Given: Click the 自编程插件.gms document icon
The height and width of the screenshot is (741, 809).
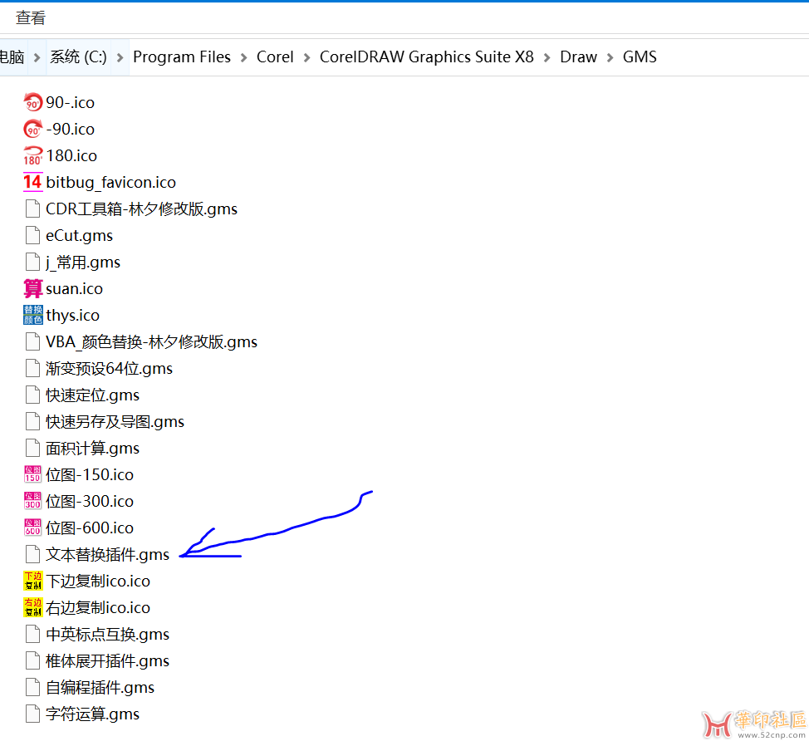Looking at the screenshot, I should (32, 687).
